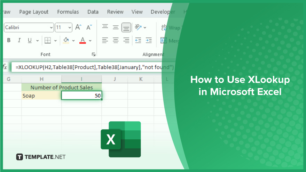Open the Page Layout tab

[x=34, y=12]
